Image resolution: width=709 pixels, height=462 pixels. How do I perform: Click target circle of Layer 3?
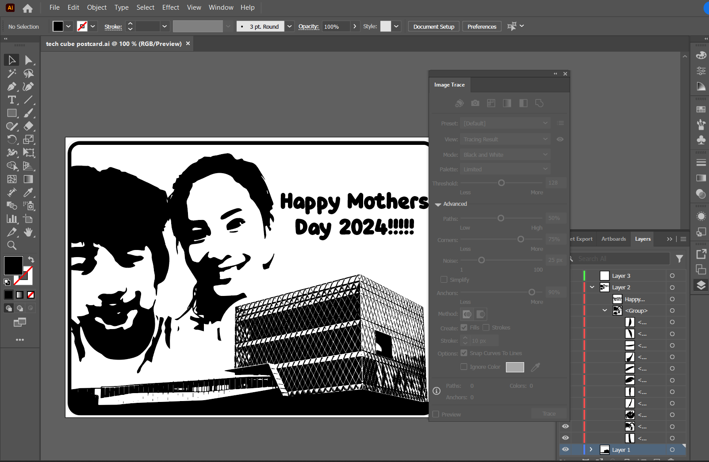(x=672, y=276)
